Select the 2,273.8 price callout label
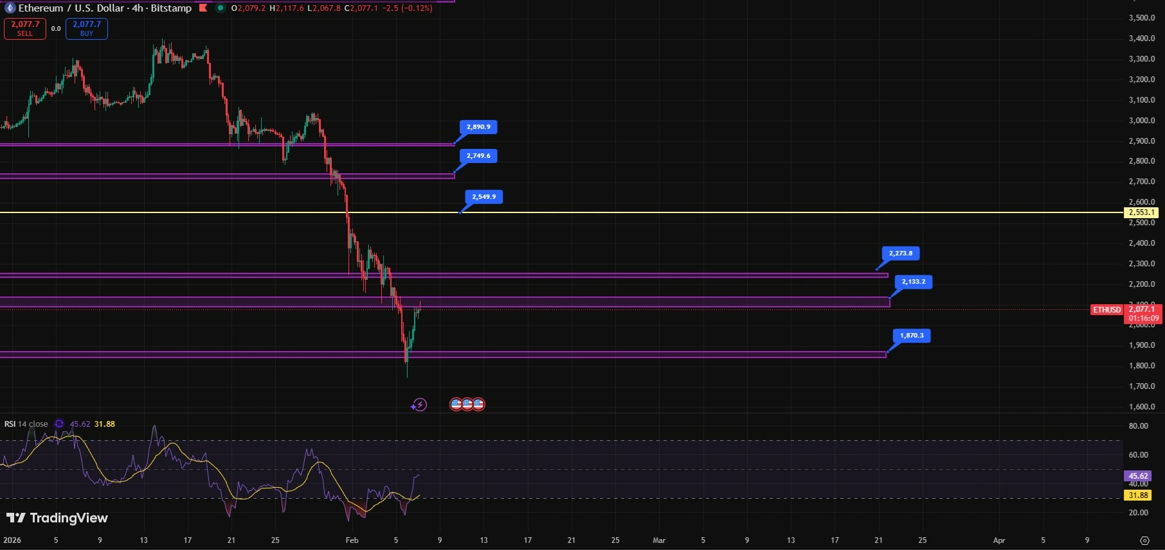This screenshot has height=550, width=1165. tap(901, 254)
